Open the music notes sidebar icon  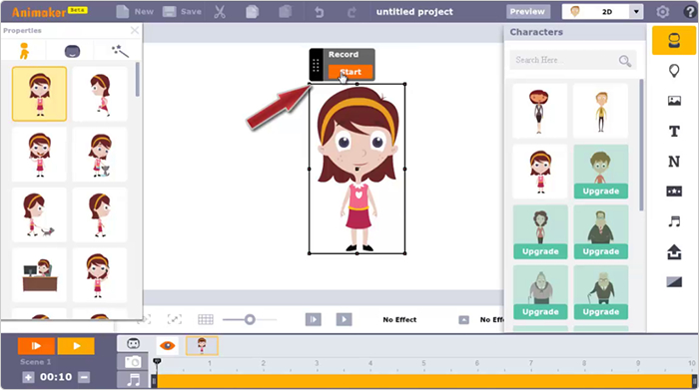(674, 221)
